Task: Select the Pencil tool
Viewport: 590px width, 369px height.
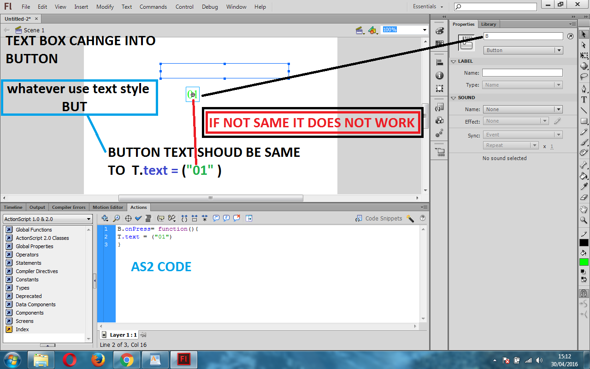Action: pyautogui.click(x=584, y=131)
